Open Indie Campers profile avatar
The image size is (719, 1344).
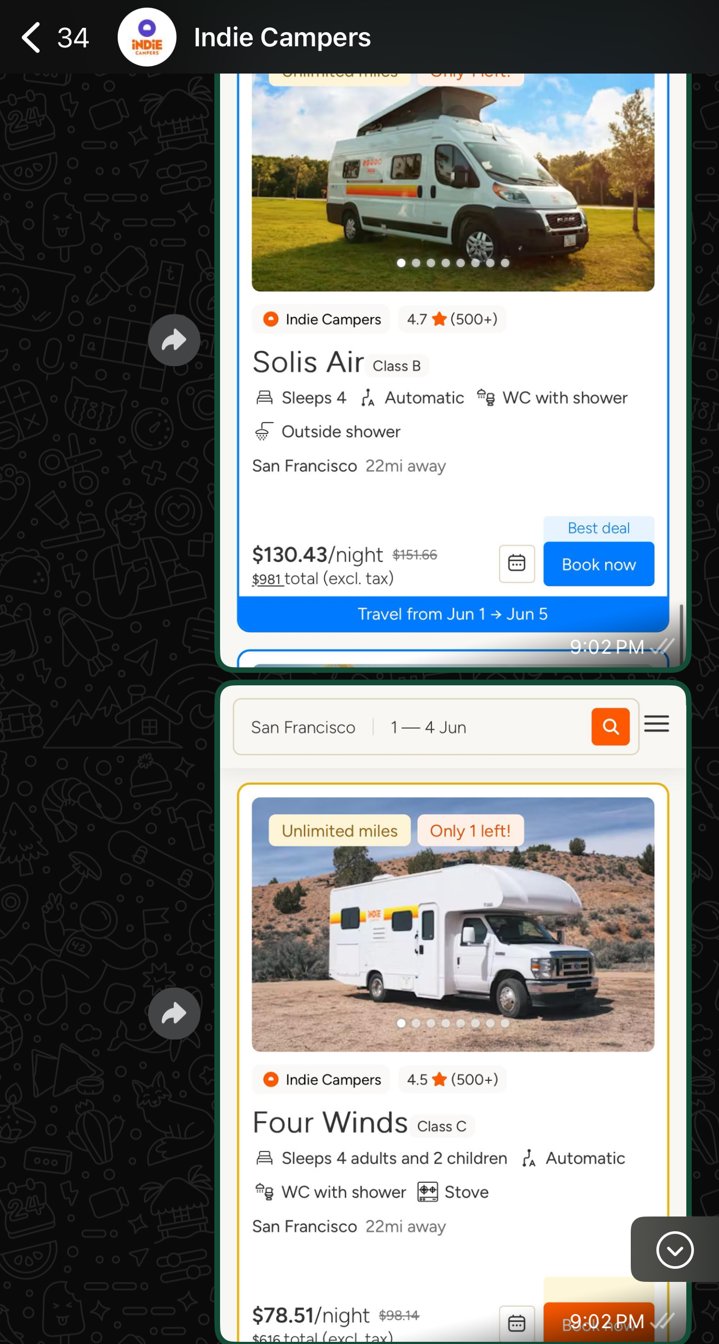(x=147, y=37)
